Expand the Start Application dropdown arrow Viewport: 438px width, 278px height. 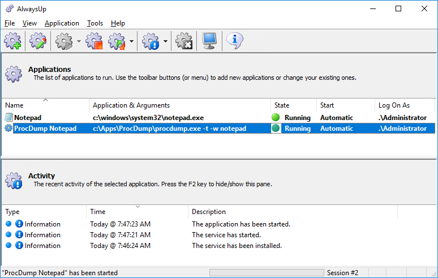tap(79, 41)
